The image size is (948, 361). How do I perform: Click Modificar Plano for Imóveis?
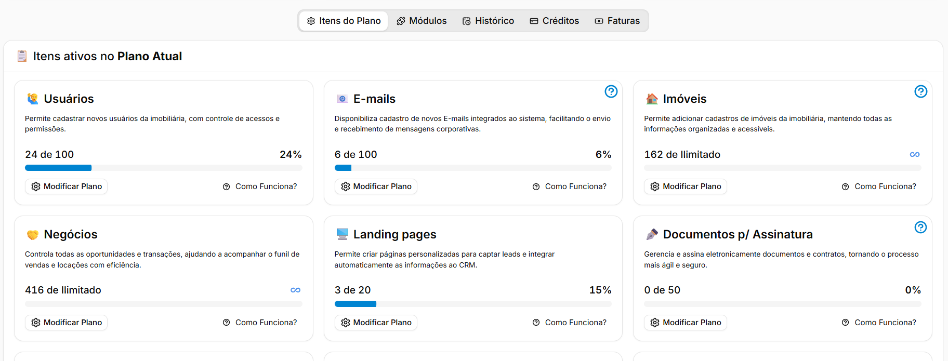(686, 186)
